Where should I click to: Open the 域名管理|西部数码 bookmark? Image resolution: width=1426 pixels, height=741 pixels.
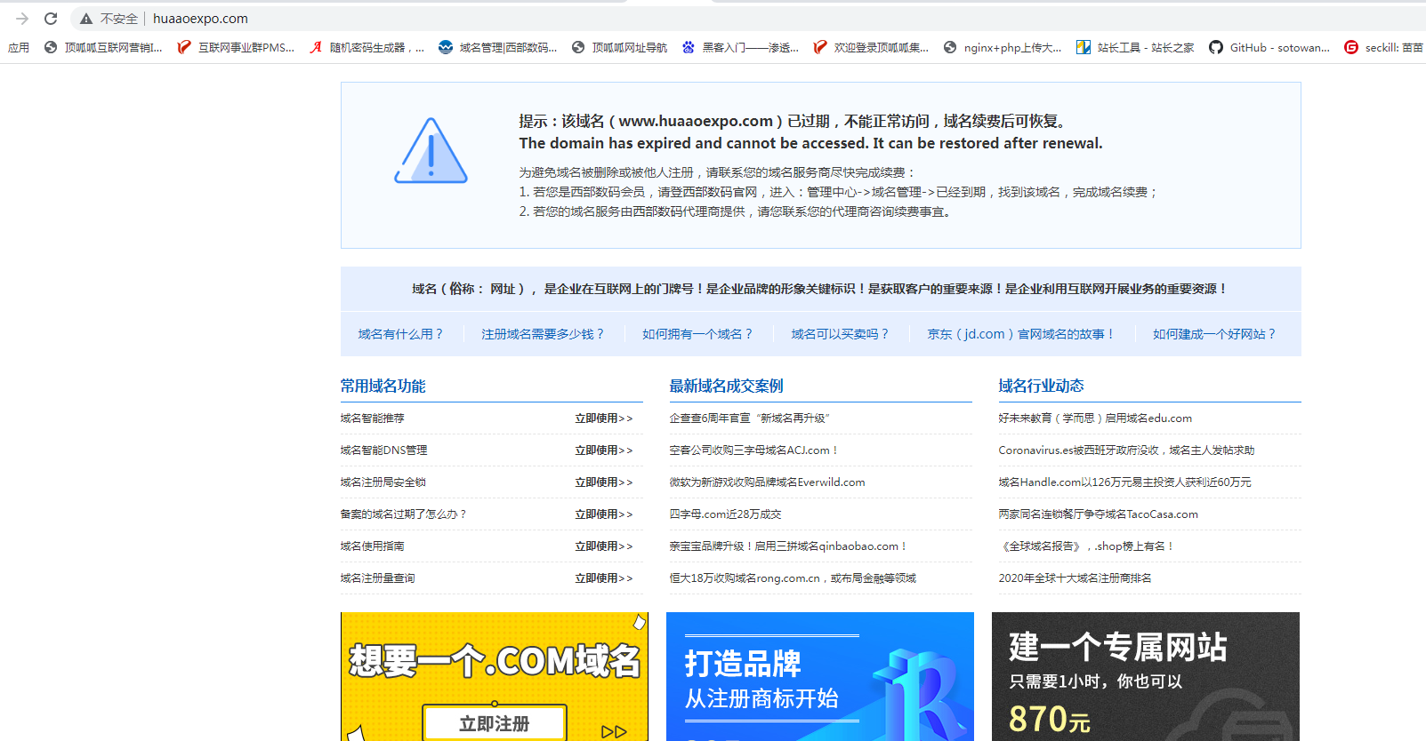pyautogui.click(x=497, y=48)
